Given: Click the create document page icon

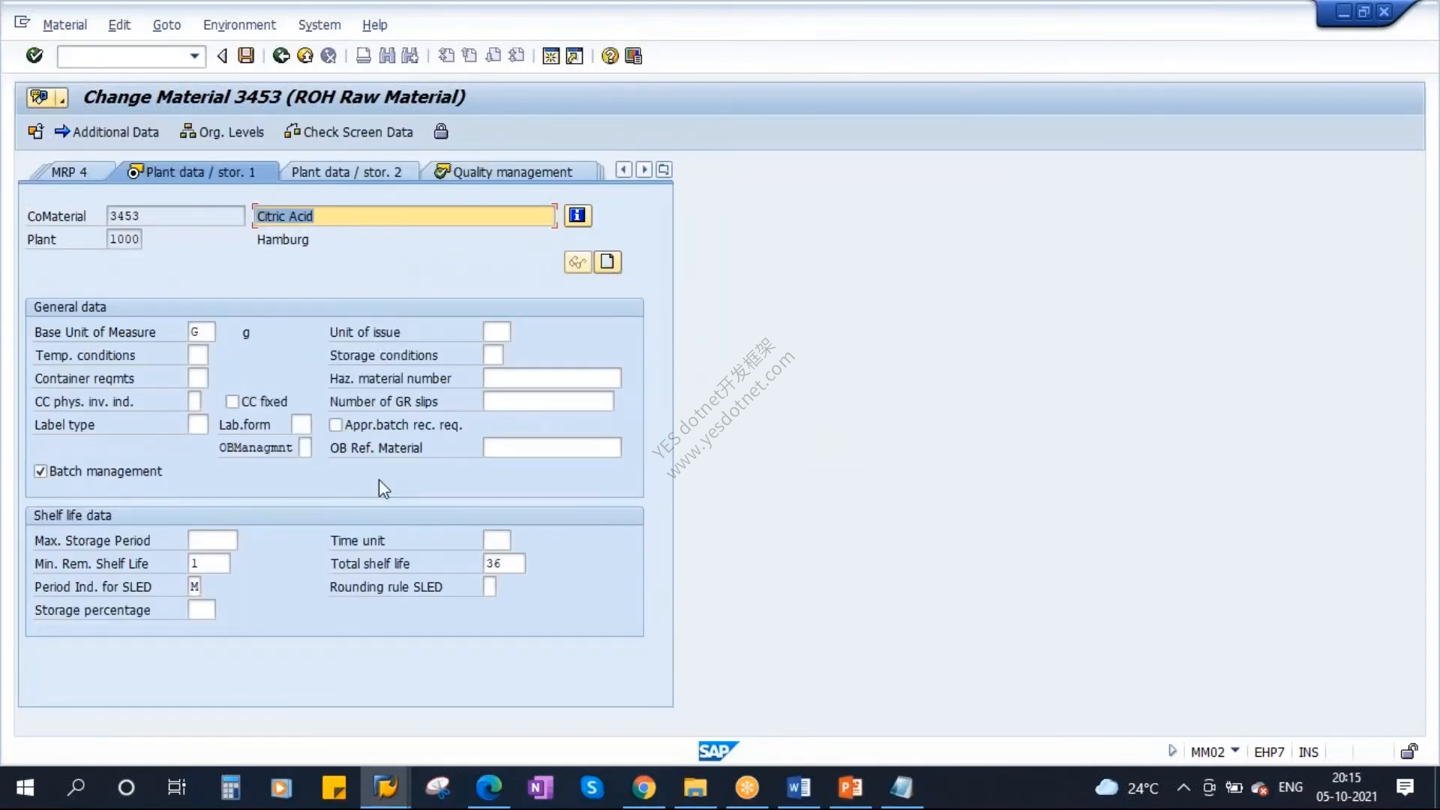Looking at the screenshot, I should click(x=607, y=262).
